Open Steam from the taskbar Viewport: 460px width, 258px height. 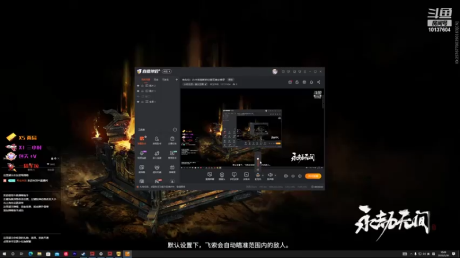[x=83, y=254]
